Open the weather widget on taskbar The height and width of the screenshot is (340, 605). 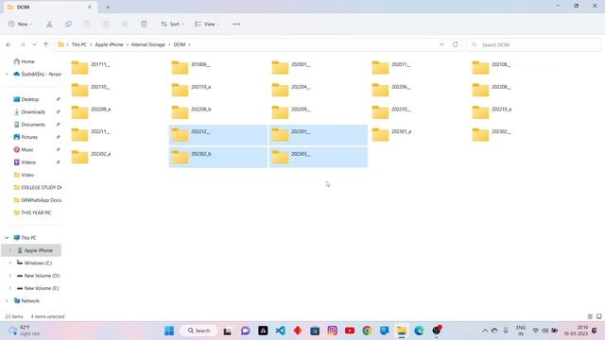coord(26,331)
